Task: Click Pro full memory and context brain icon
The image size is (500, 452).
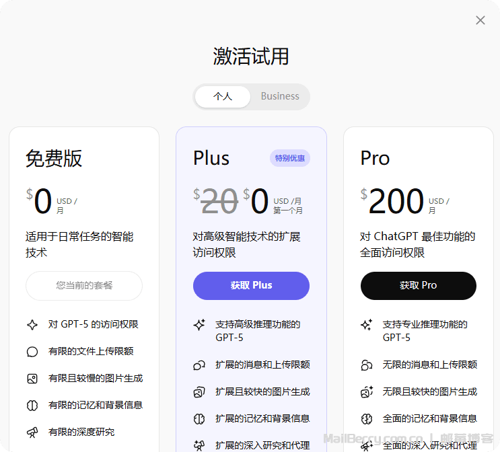Action: (x=367, y=418)
